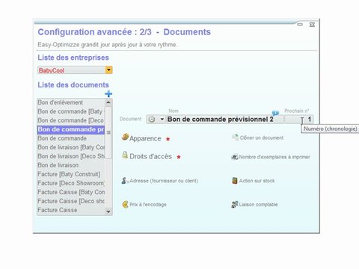Select plain Bon de commande in the list
Viewport: 359px width, 269px height.
click(71, 138)
